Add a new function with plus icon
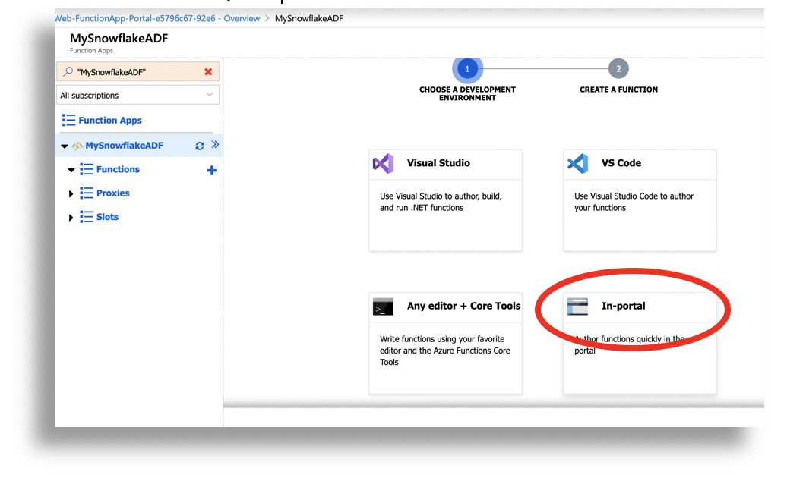The width and height of the screenshot is (787, 481). 212,171
